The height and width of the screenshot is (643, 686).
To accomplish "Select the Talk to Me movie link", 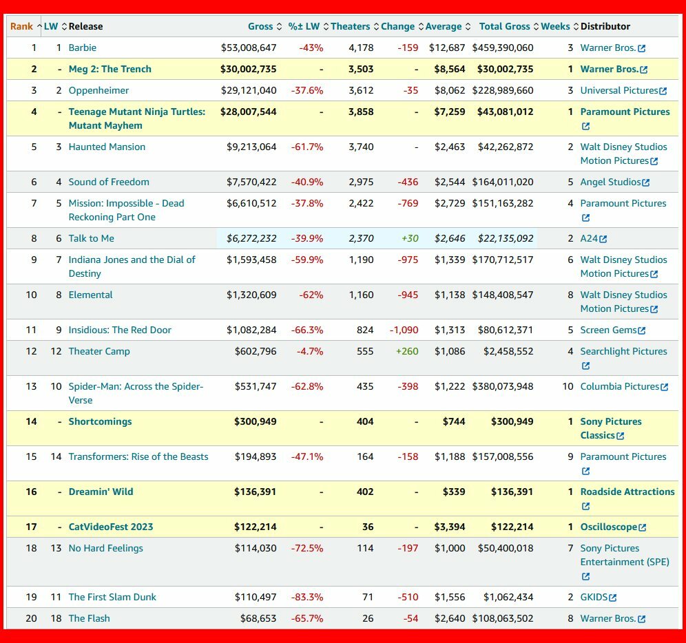I will [91, 238].
